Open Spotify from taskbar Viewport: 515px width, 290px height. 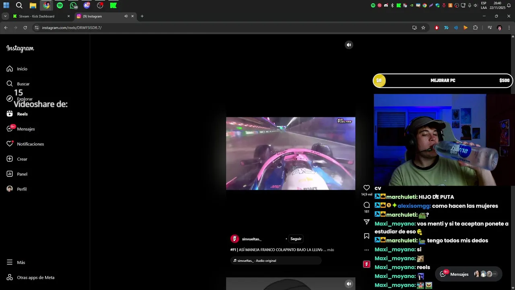(60, 5)
